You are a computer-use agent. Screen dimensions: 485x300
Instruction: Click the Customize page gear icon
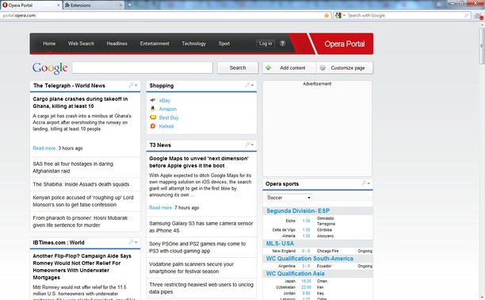pyautogui.click(x=323, y=67)
